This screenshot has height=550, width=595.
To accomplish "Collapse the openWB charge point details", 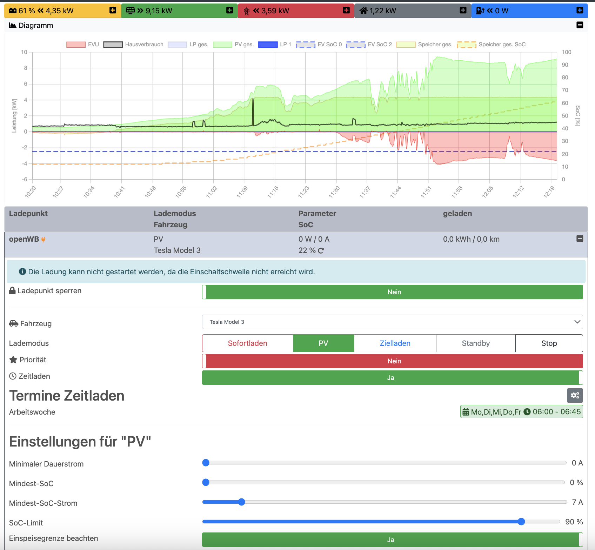I will [580, 239].
